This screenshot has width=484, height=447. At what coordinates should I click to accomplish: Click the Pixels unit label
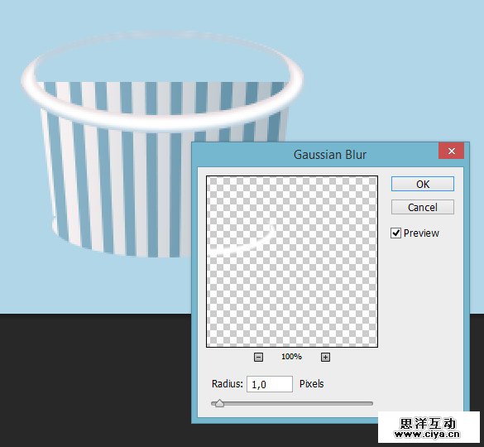(311, 384)
